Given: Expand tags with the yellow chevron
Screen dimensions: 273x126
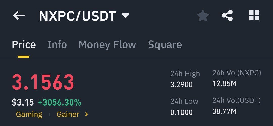Looking at the screenshot, I should coord(86,114).
